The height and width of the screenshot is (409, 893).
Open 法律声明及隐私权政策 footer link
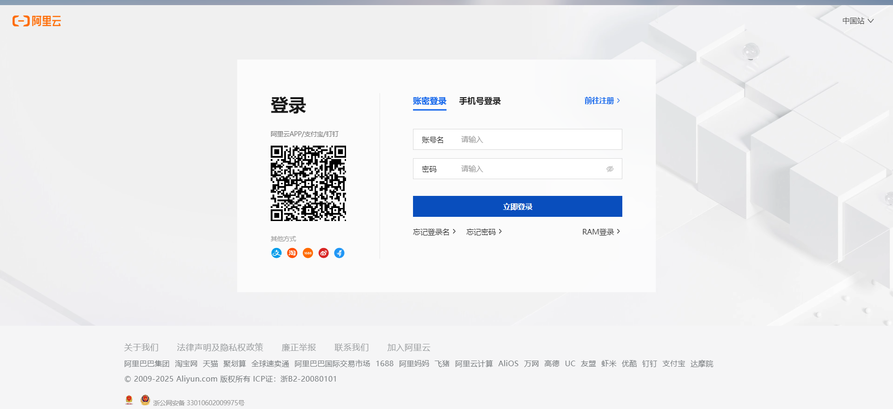[220, 348]
